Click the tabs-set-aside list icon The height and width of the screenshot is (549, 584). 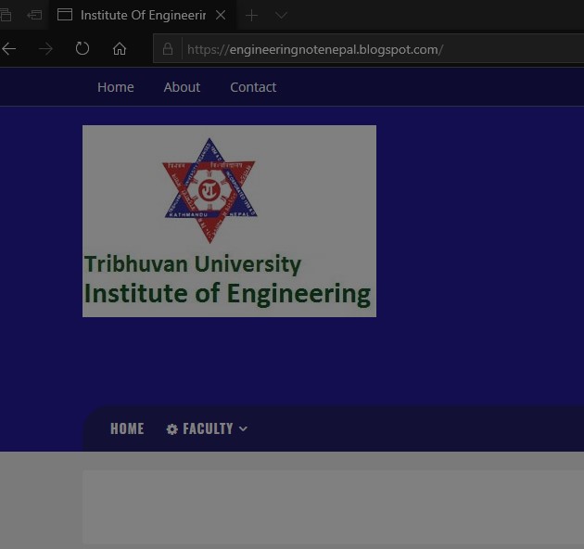point(6,15)
